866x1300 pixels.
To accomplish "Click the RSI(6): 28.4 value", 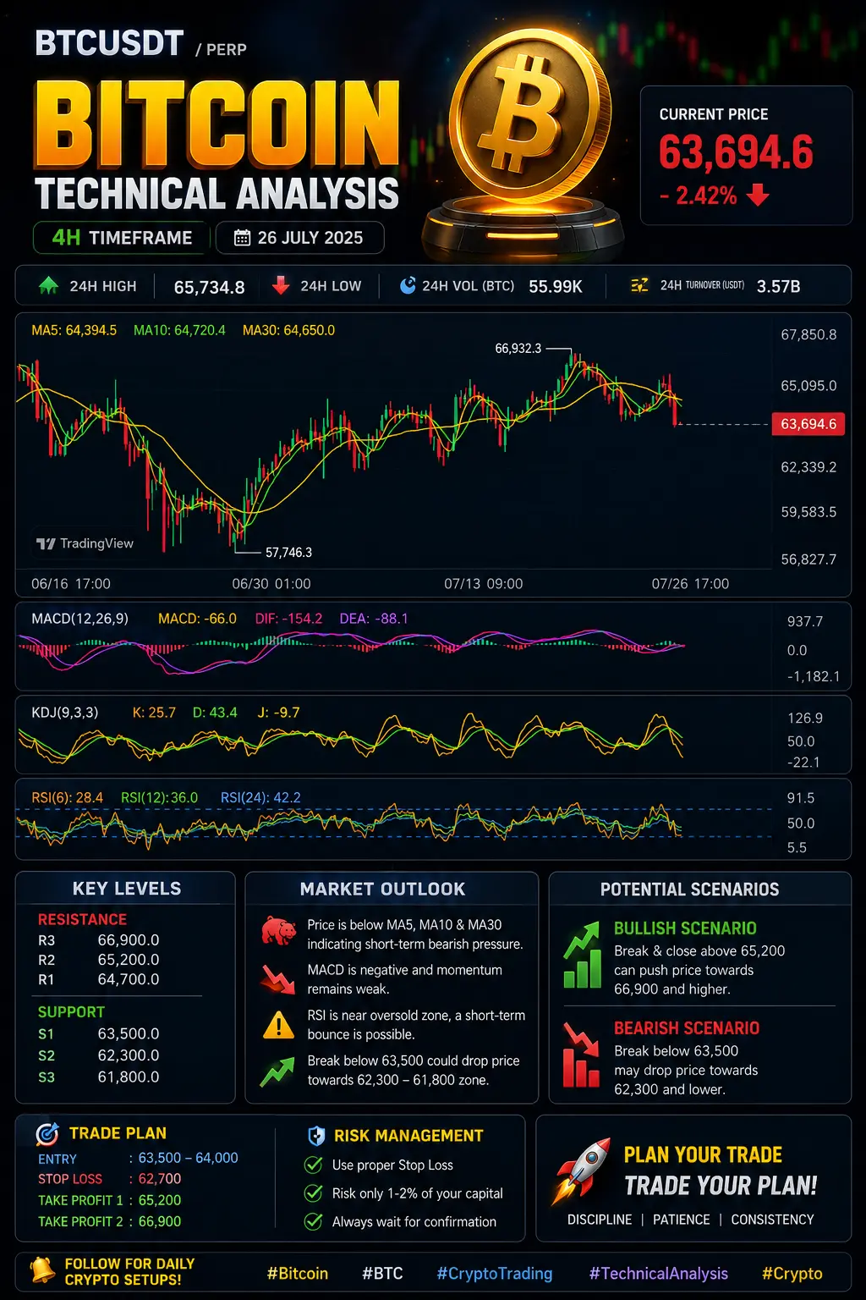I will 67,797.
